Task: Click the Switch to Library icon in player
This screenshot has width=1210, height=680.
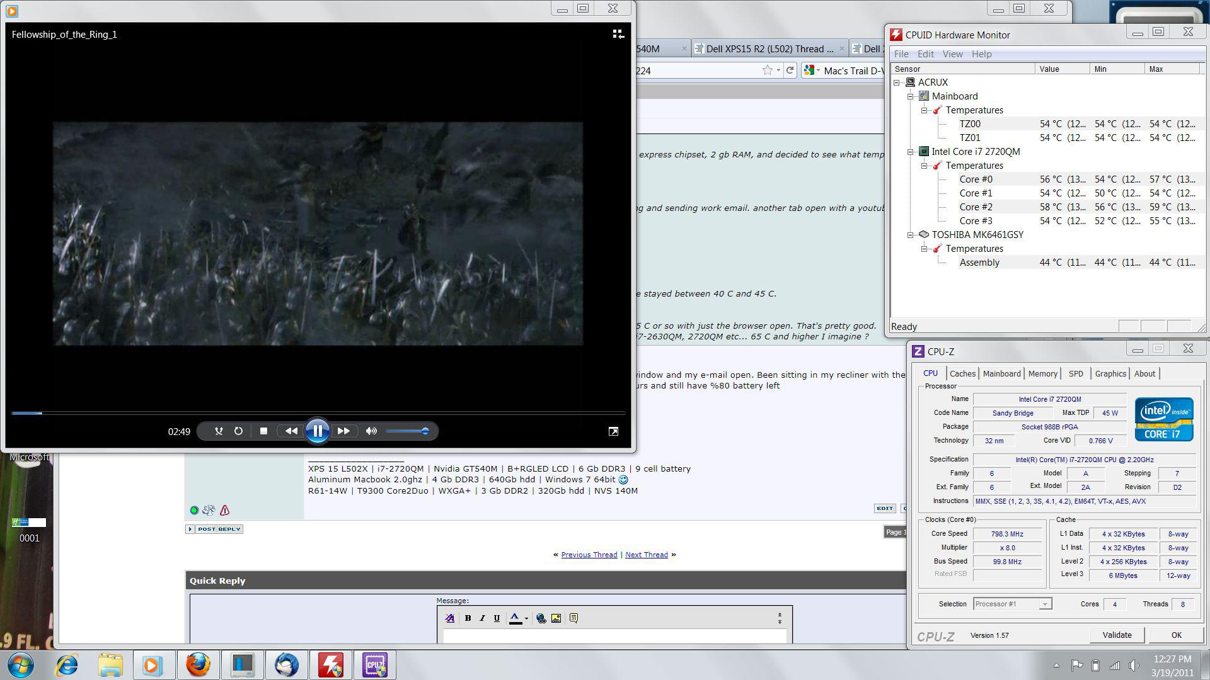Action: pyautogui.click(x=618, y=34)
